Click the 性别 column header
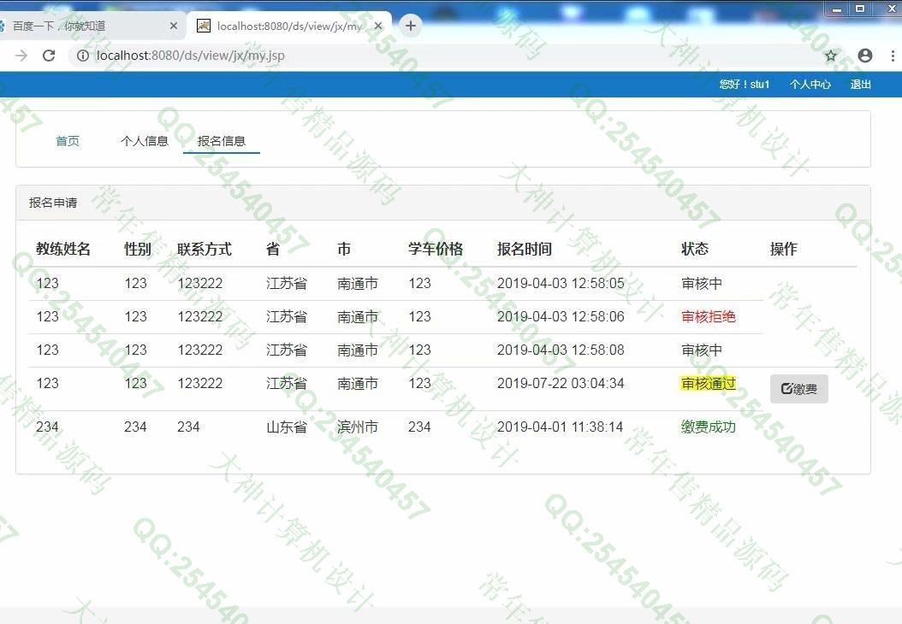The height and width of the screenshot is (624, 902). click(138, 249)
